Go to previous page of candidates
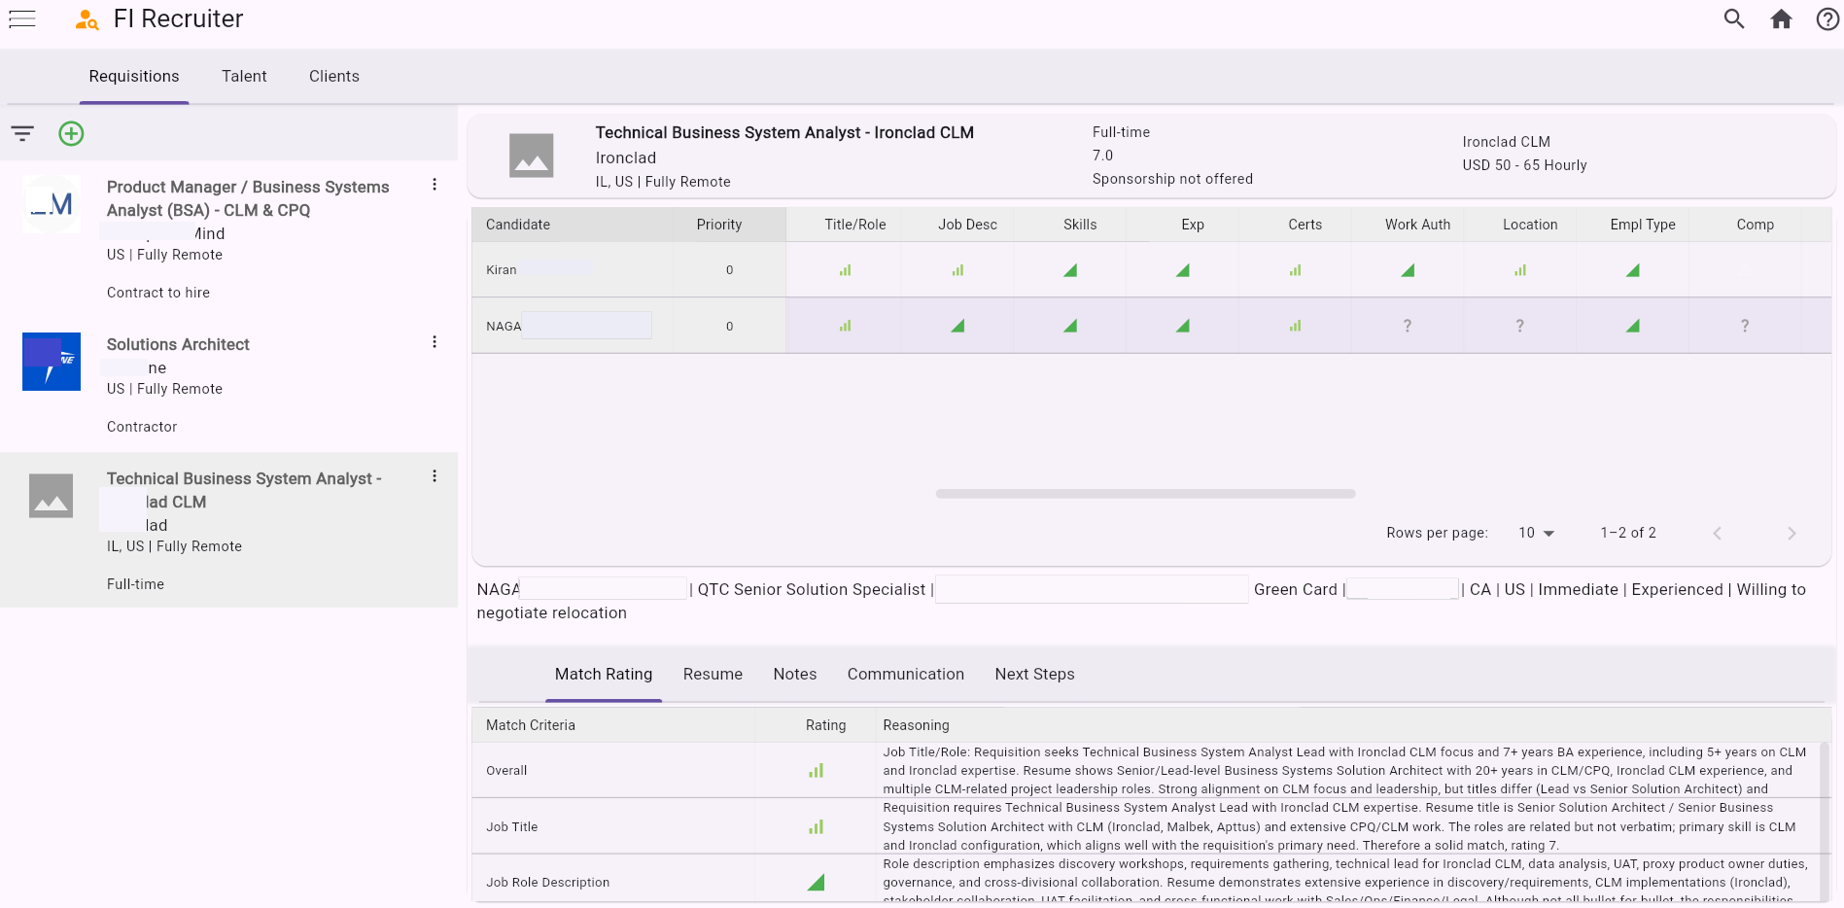This screenshot has width=1844, height=908. (1718, 533)
